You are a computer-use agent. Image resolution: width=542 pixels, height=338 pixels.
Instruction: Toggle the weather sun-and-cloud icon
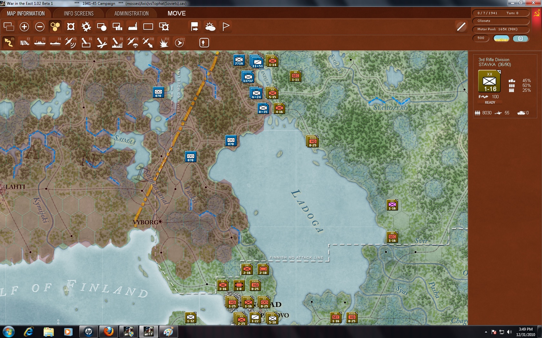210,27
